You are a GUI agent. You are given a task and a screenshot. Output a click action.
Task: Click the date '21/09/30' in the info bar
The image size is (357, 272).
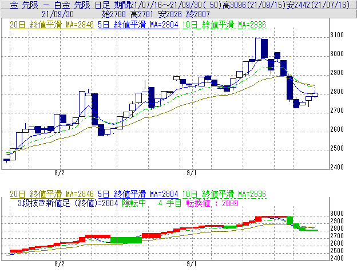(x=58, y=14)
